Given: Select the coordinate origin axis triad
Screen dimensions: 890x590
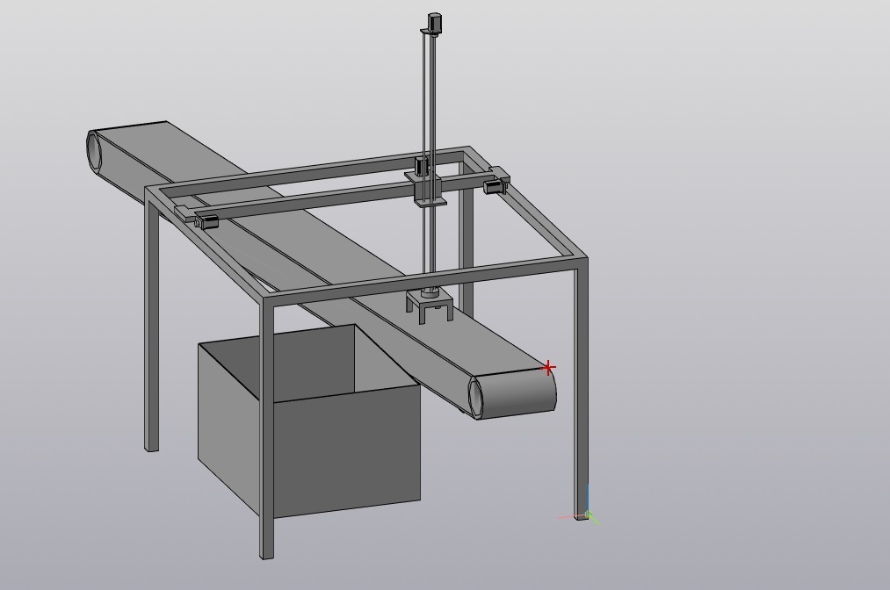Looking at the screenshot, I should coord(588,515).
